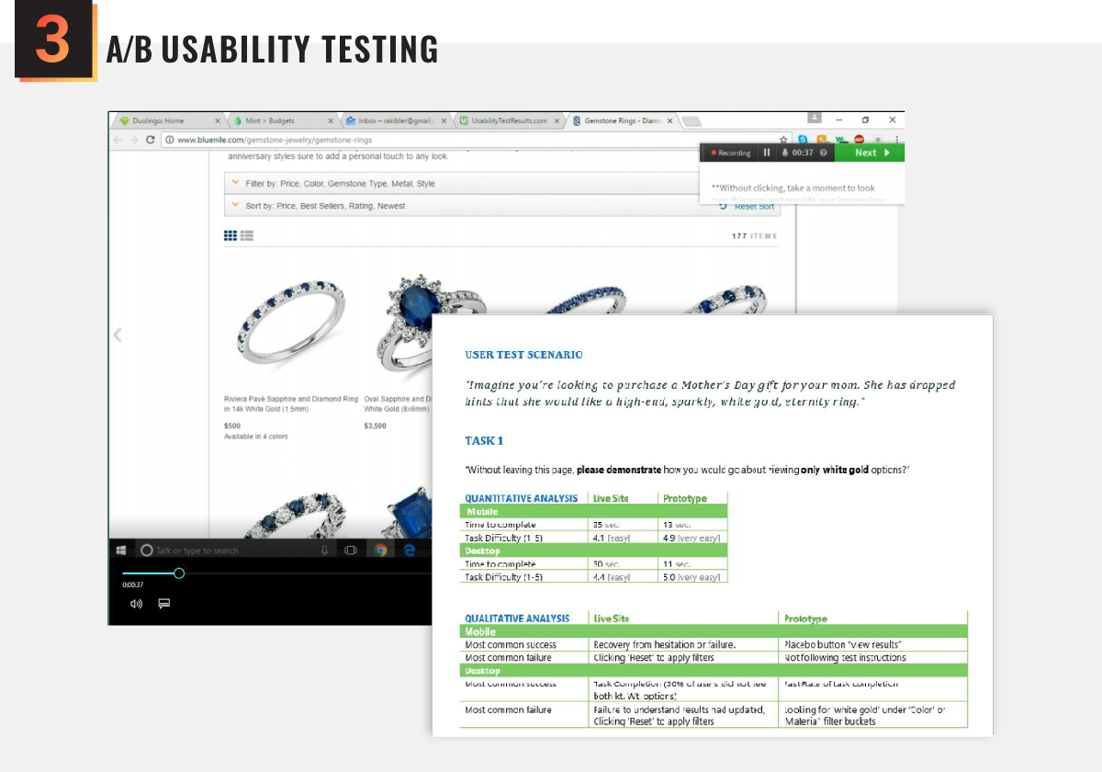The image size is (1102, 772).
Task: Click the "QUALITATIVE ANALYSIS" table header
Action: [x=517, y=619]
